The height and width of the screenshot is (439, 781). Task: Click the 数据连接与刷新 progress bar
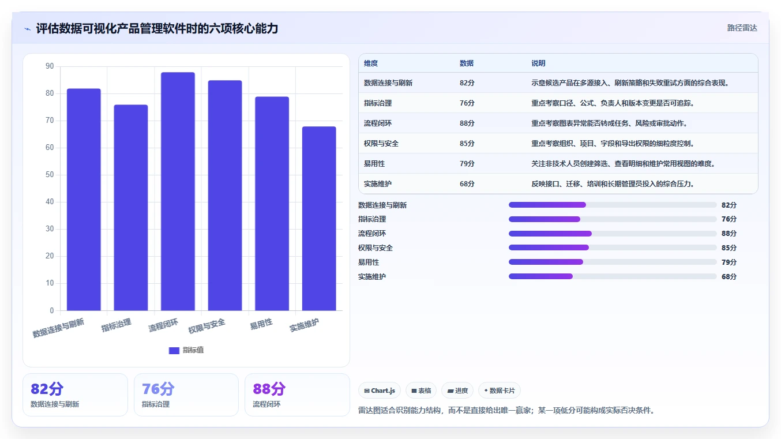(613, 205)
